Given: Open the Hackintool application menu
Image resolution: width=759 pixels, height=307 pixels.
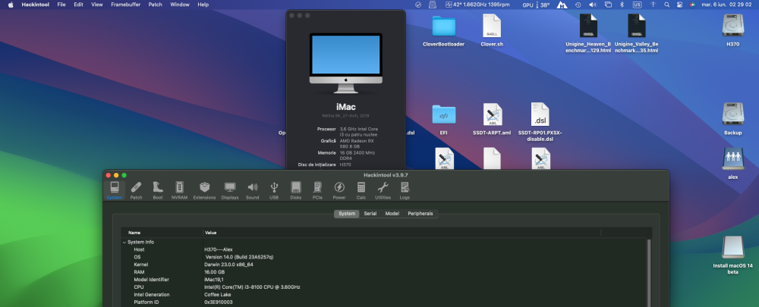Looking at the screenshot, I should tap(36, 5).
